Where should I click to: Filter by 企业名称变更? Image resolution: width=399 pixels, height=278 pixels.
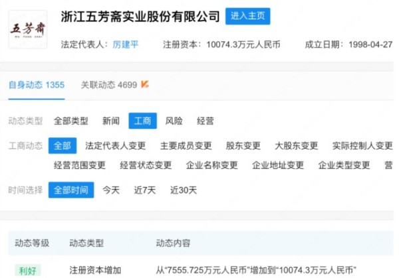click(211, 165)
